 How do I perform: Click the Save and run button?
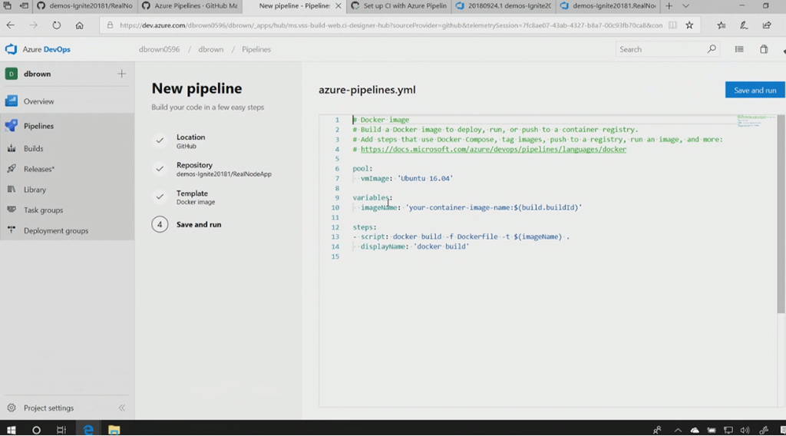755,90
